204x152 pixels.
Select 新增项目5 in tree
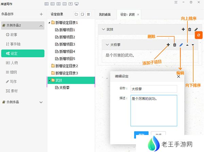65,59
